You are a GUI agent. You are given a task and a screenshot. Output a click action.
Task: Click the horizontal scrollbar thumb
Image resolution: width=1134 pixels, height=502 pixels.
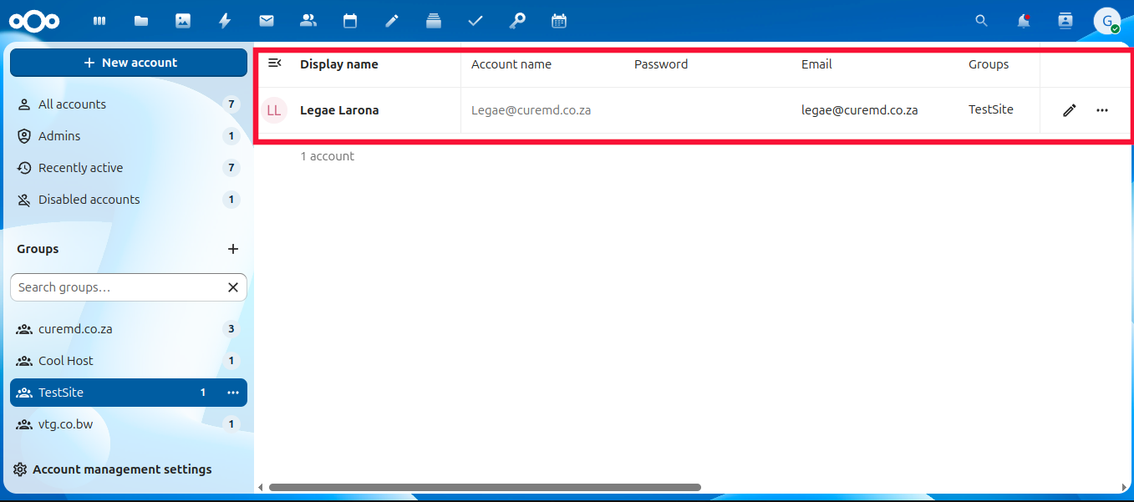point(485,487)
